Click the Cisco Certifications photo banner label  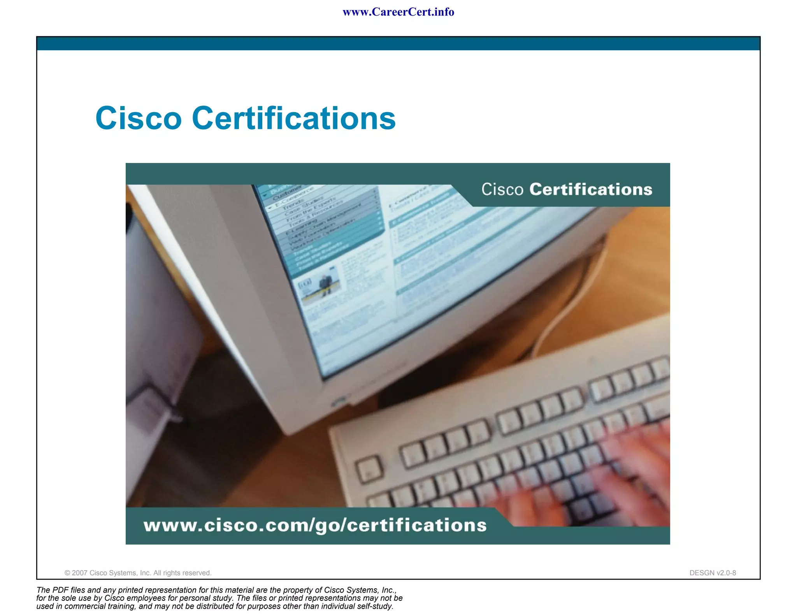click(x=567, y=190)
